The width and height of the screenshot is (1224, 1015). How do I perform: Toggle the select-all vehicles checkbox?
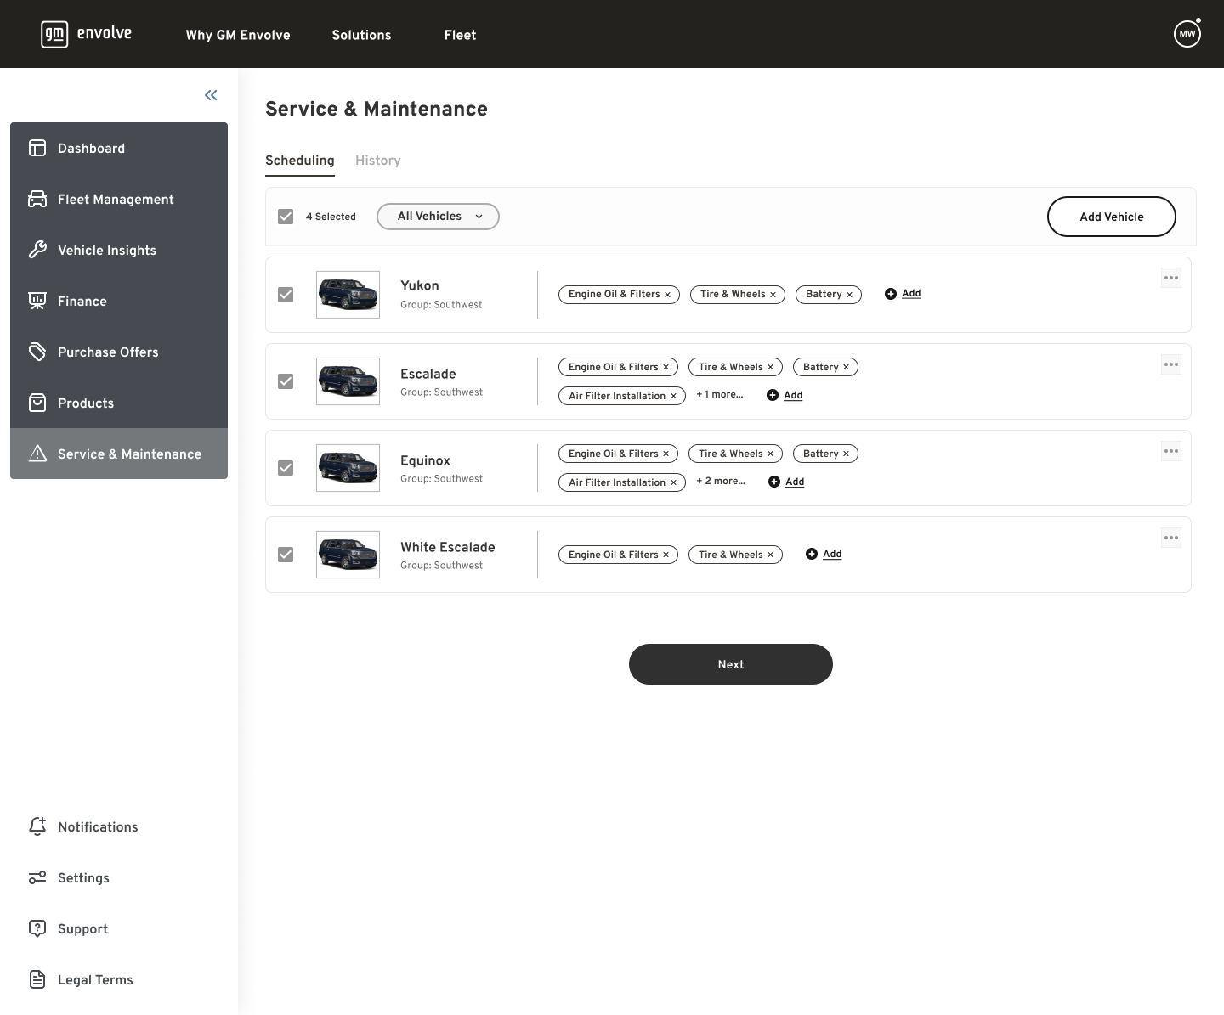coord(286,217)
